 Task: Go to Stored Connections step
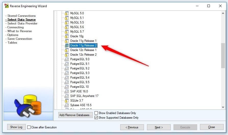pos(21,16)
